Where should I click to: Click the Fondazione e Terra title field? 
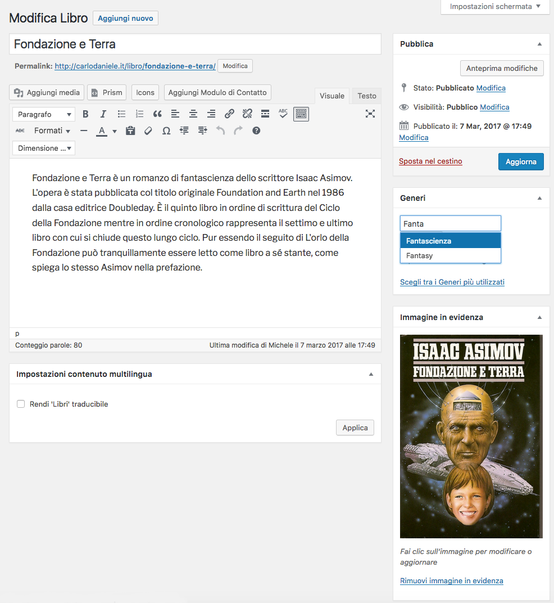(195, 44)
